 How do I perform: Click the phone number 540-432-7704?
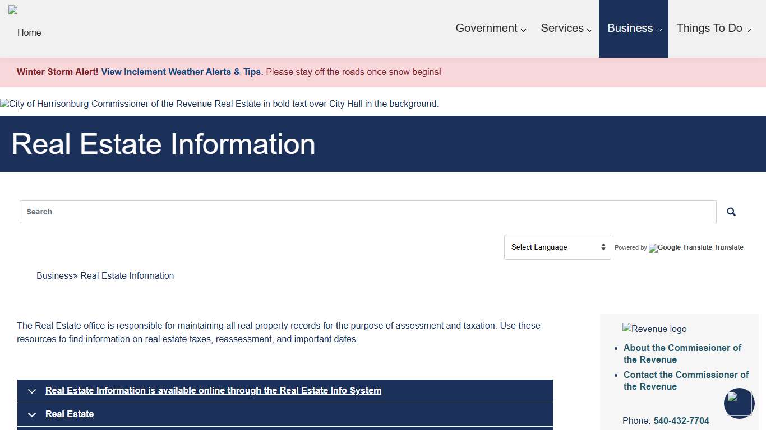[x=681, y=421]
